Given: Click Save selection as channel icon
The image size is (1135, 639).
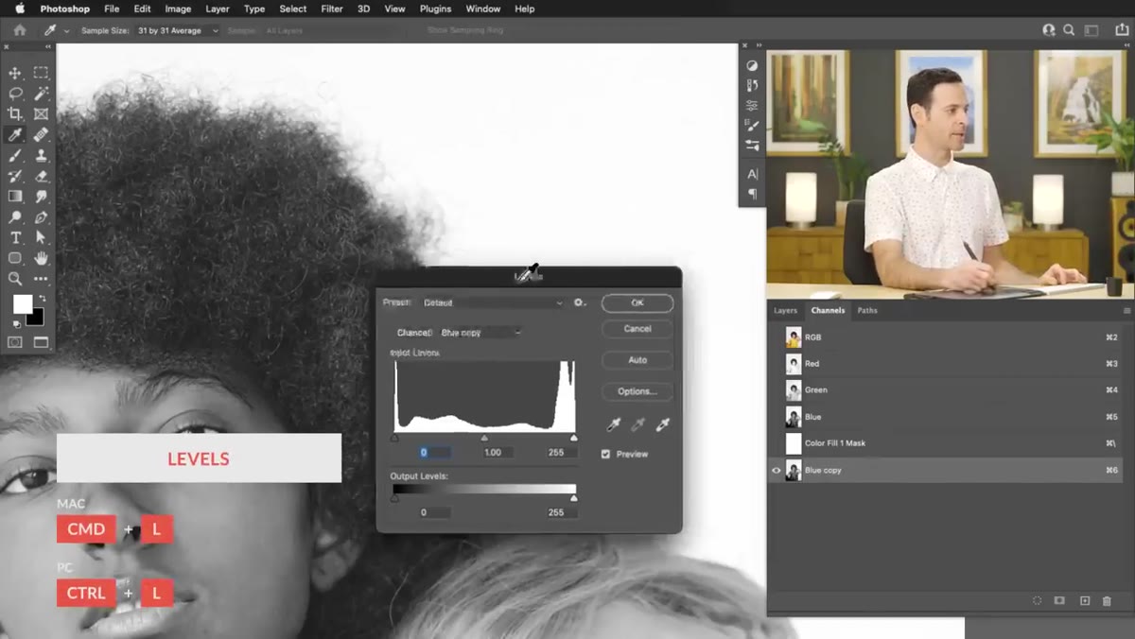Looking at the screenshot, I should [x=1059, y=600].
